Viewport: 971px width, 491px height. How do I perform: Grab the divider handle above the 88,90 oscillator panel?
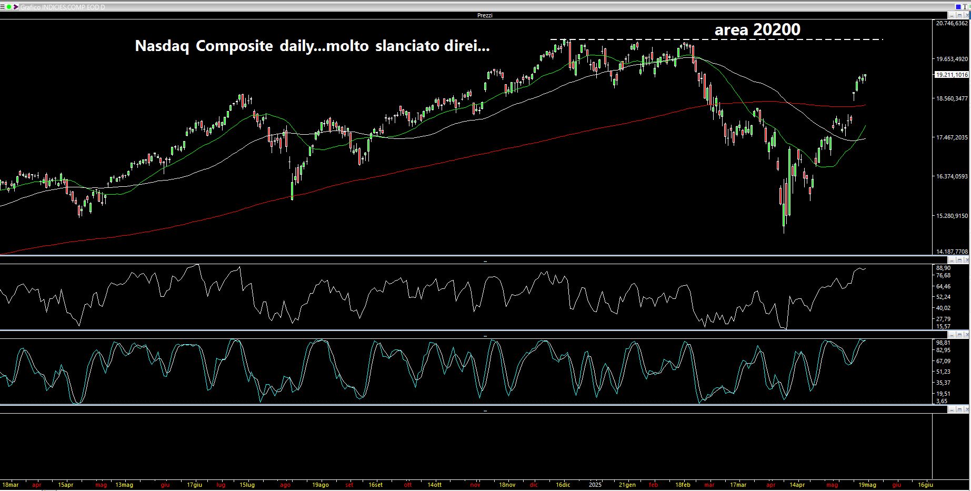[485, 261]
